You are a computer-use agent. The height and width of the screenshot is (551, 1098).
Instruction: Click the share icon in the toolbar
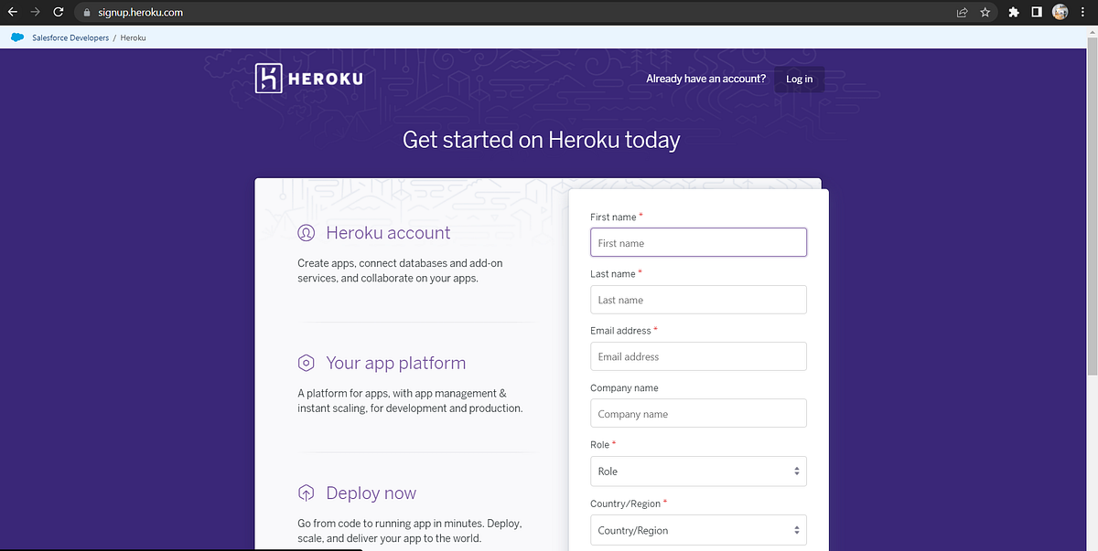tap(962, 12)
